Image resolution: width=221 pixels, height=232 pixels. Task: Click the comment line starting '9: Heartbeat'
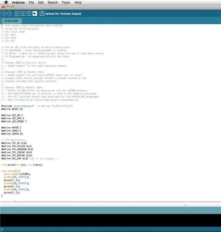point(34,50)
